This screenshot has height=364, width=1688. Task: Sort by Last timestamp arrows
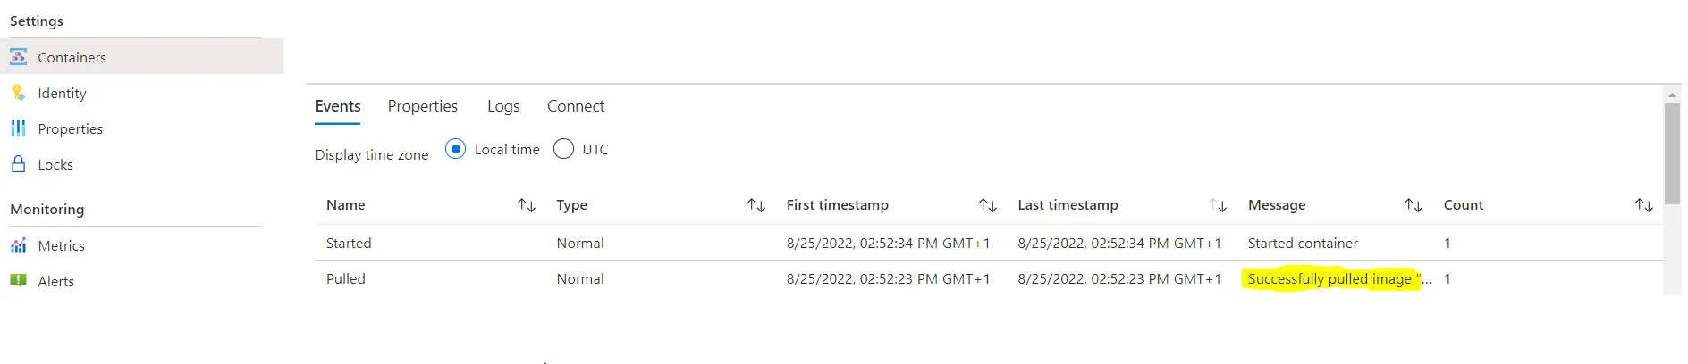1218,205
